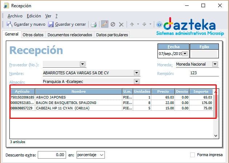Click the article list scroll down arrow
This screenshot has height=163, width=229.
(216, 135)
